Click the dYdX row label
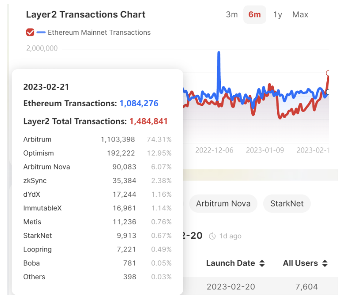This screenshot has height=297, width=348. (32, 195)
